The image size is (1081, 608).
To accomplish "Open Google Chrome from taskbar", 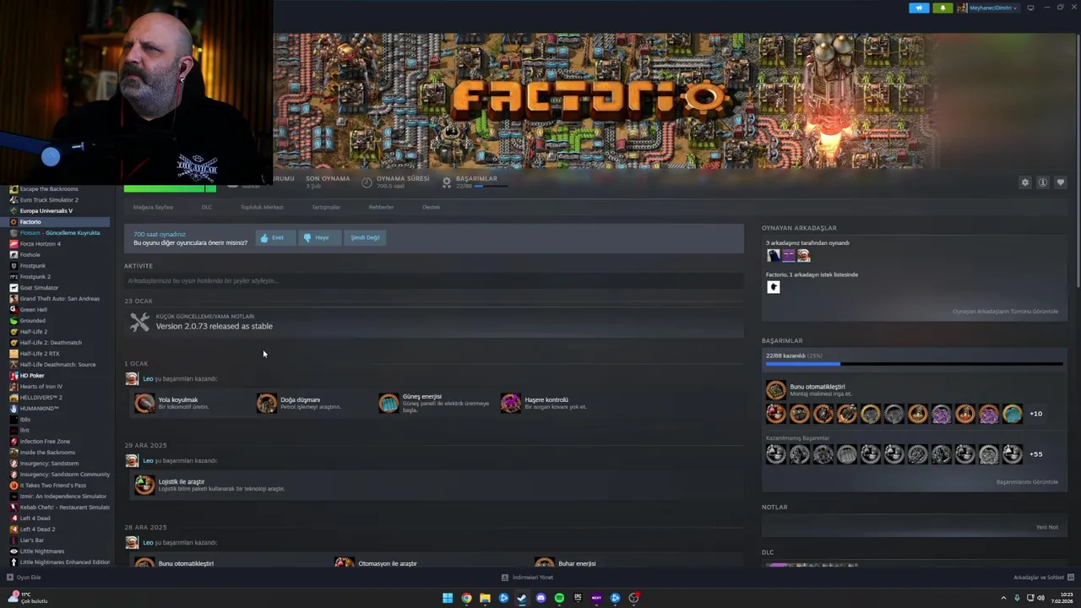I will tap(466, 598).
